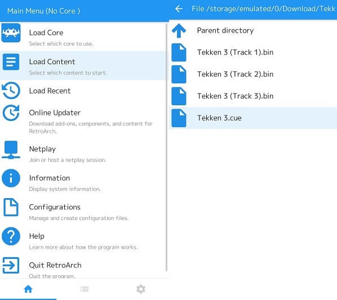This screenshot has height=300, width=337.
Task: Click the Load Core invader icon
Action: (x=11, y=33)
